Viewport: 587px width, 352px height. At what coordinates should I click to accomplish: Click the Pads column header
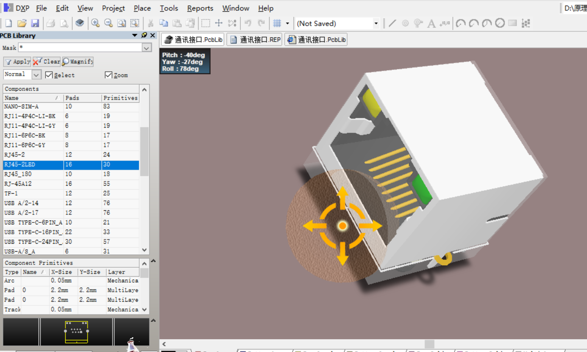point(83,98)
